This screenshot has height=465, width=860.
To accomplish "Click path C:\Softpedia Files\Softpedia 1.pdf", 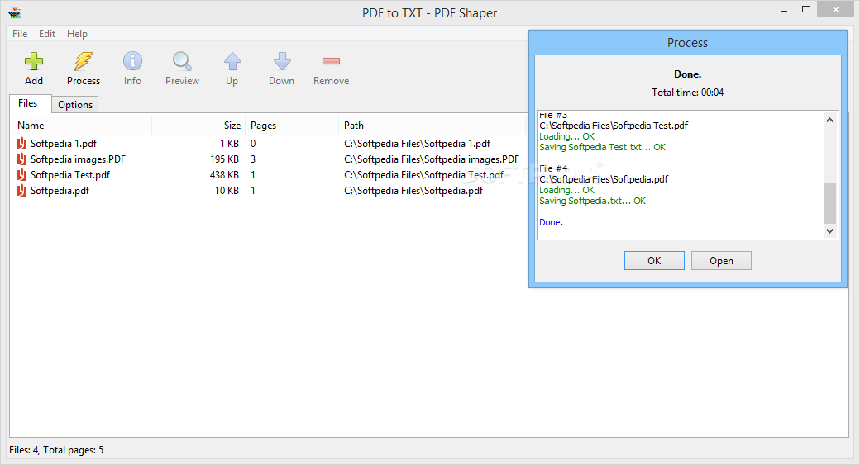I will [418, 144].
